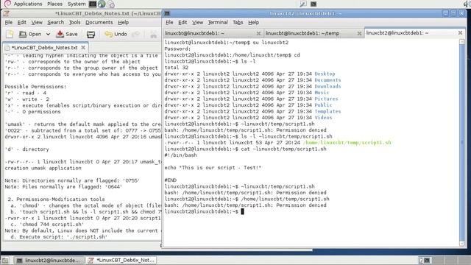The height and width of the screenshot is (265, 471).
Task: Save the notes file using Save button
Action: 67,35
